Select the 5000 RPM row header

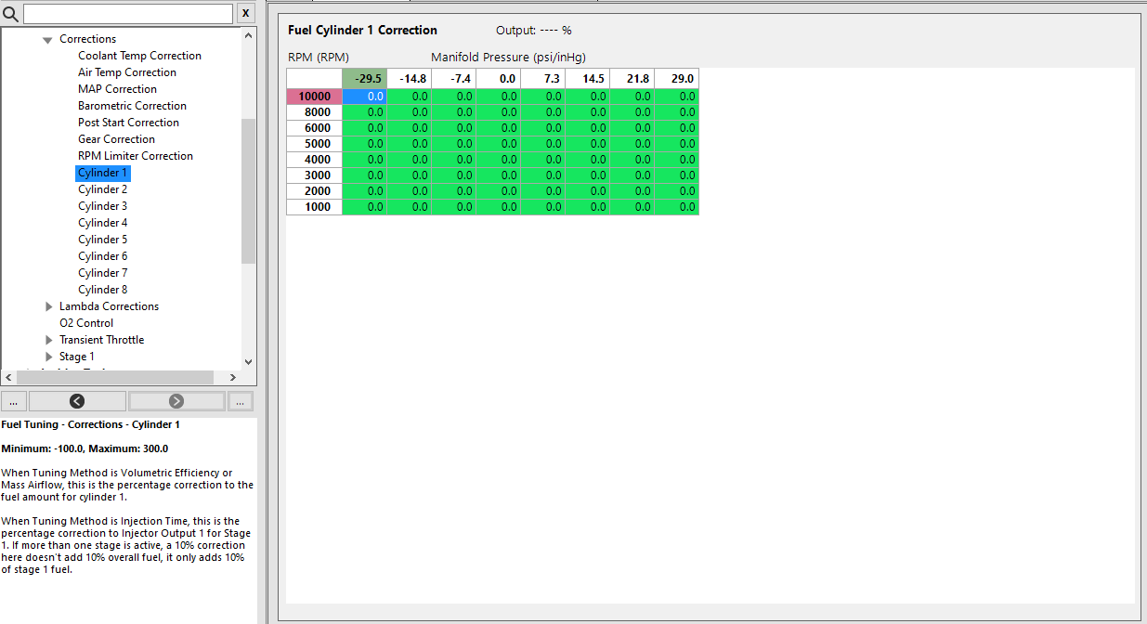point(315,144)
